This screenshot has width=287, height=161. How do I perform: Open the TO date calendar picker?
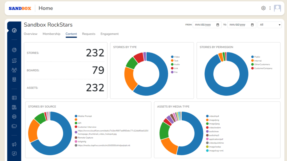pos(252,25)
